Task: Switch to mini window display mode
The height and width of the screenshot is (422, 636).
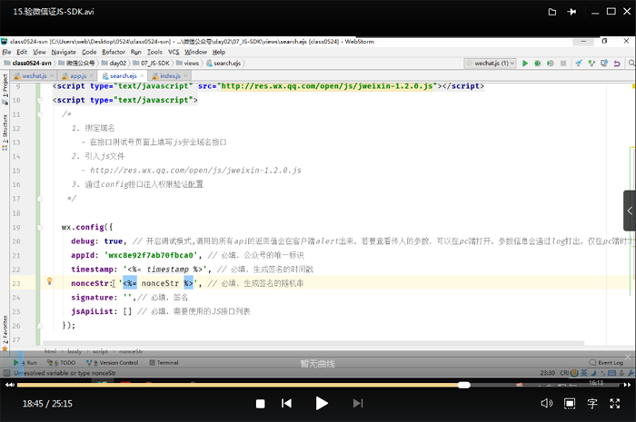Action: [570, 403]
